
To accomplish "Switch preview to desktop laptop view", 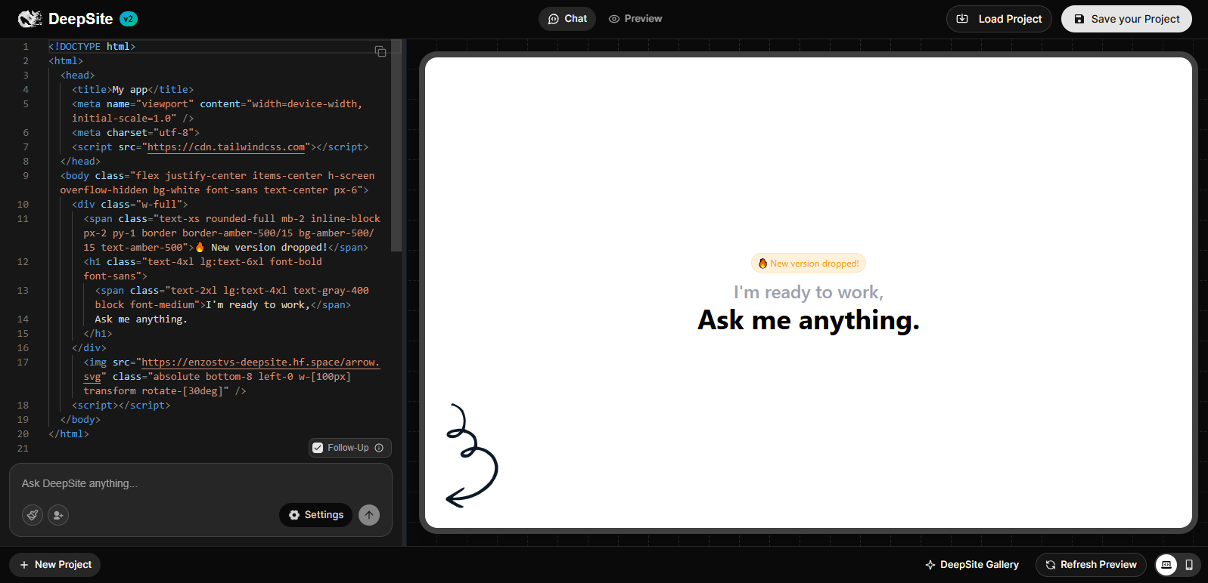I will [1166, 565].
